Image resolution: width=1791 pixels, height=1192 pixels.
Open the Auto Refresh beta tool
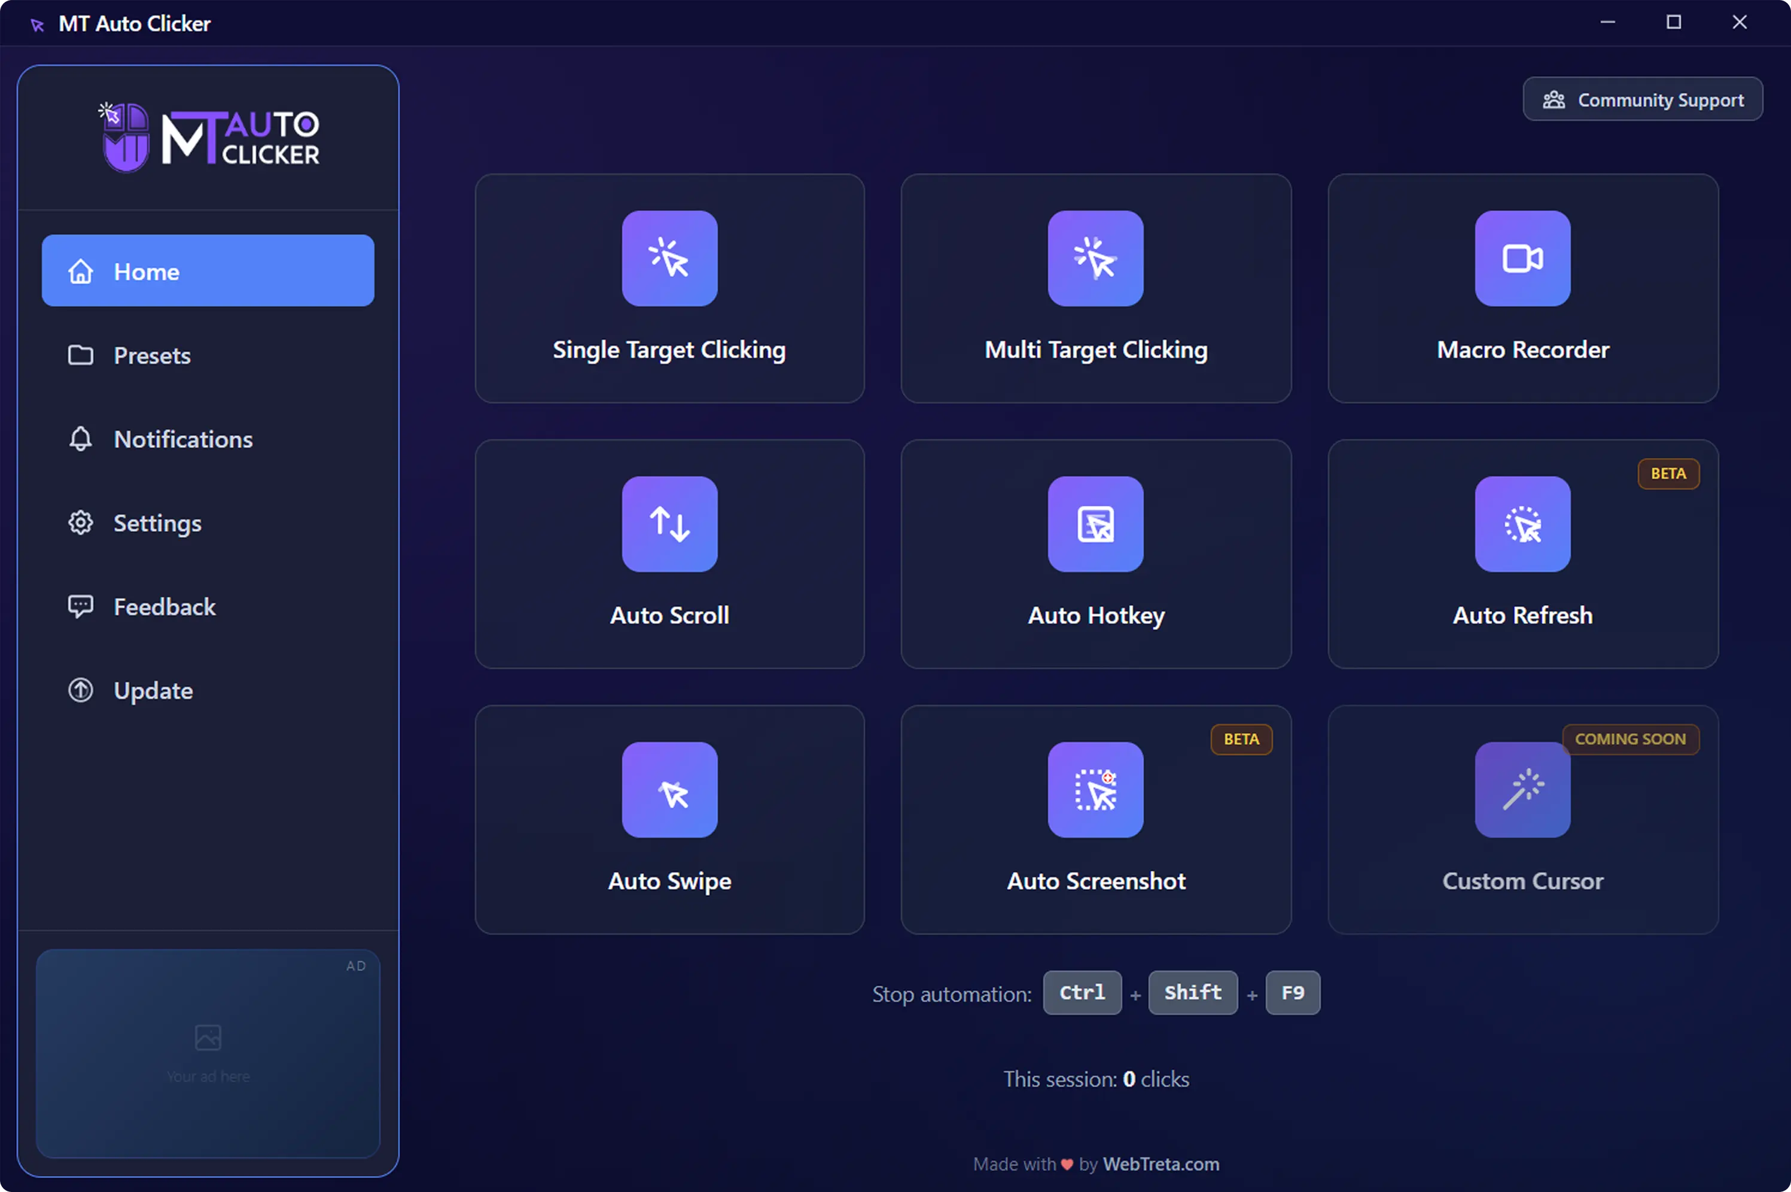tap(1522, 554)
